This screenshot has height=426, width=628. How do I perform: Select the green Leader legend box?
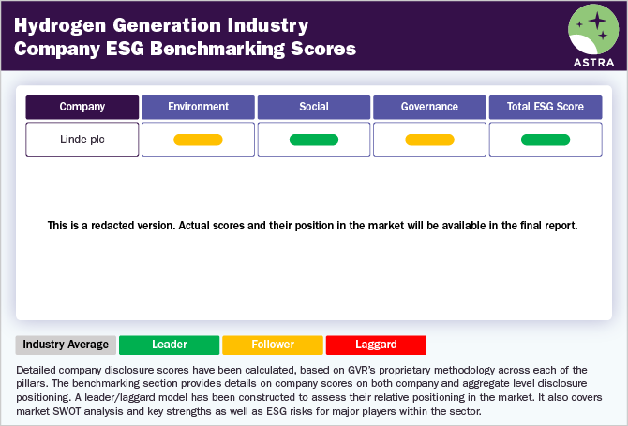click(x=170, y=345)
